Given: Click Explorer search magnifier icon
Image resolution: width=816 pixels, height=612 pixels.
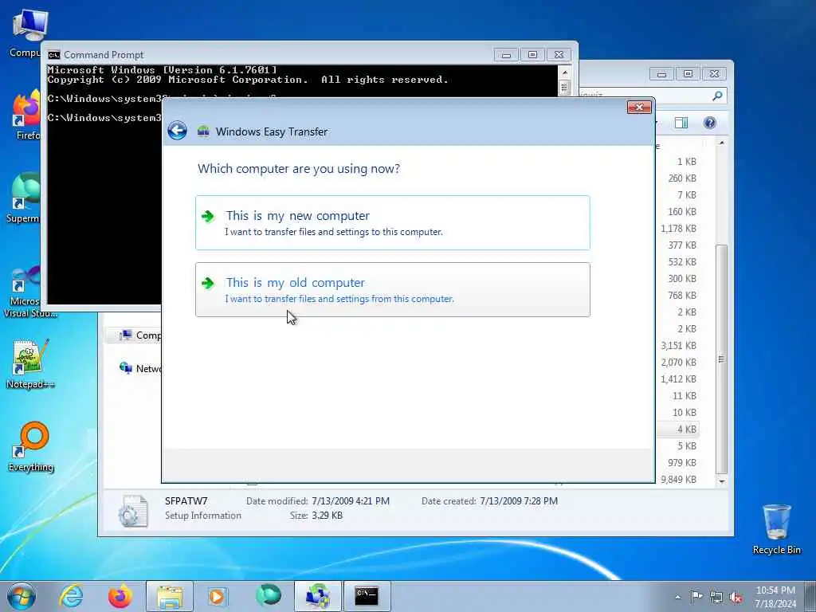Looking at the screenshot, I should click(717, 96).
